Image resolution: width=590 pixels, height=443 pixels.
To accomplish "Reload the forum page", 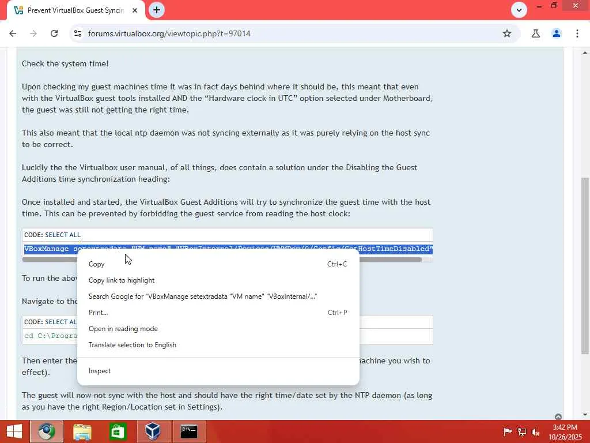I will [x=54, y=33].
